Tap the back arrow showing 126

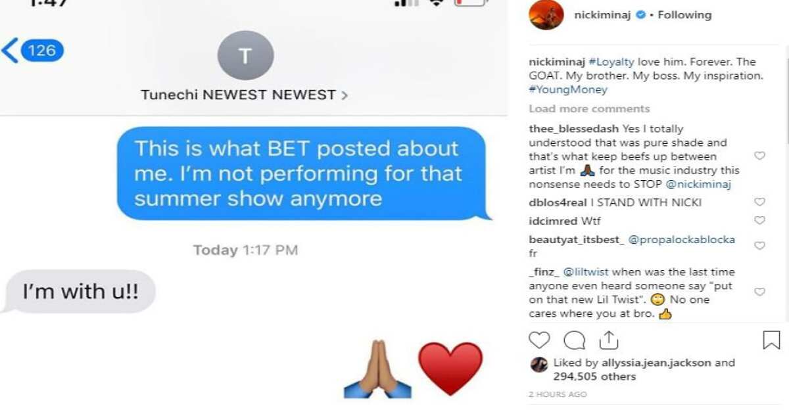33,50
